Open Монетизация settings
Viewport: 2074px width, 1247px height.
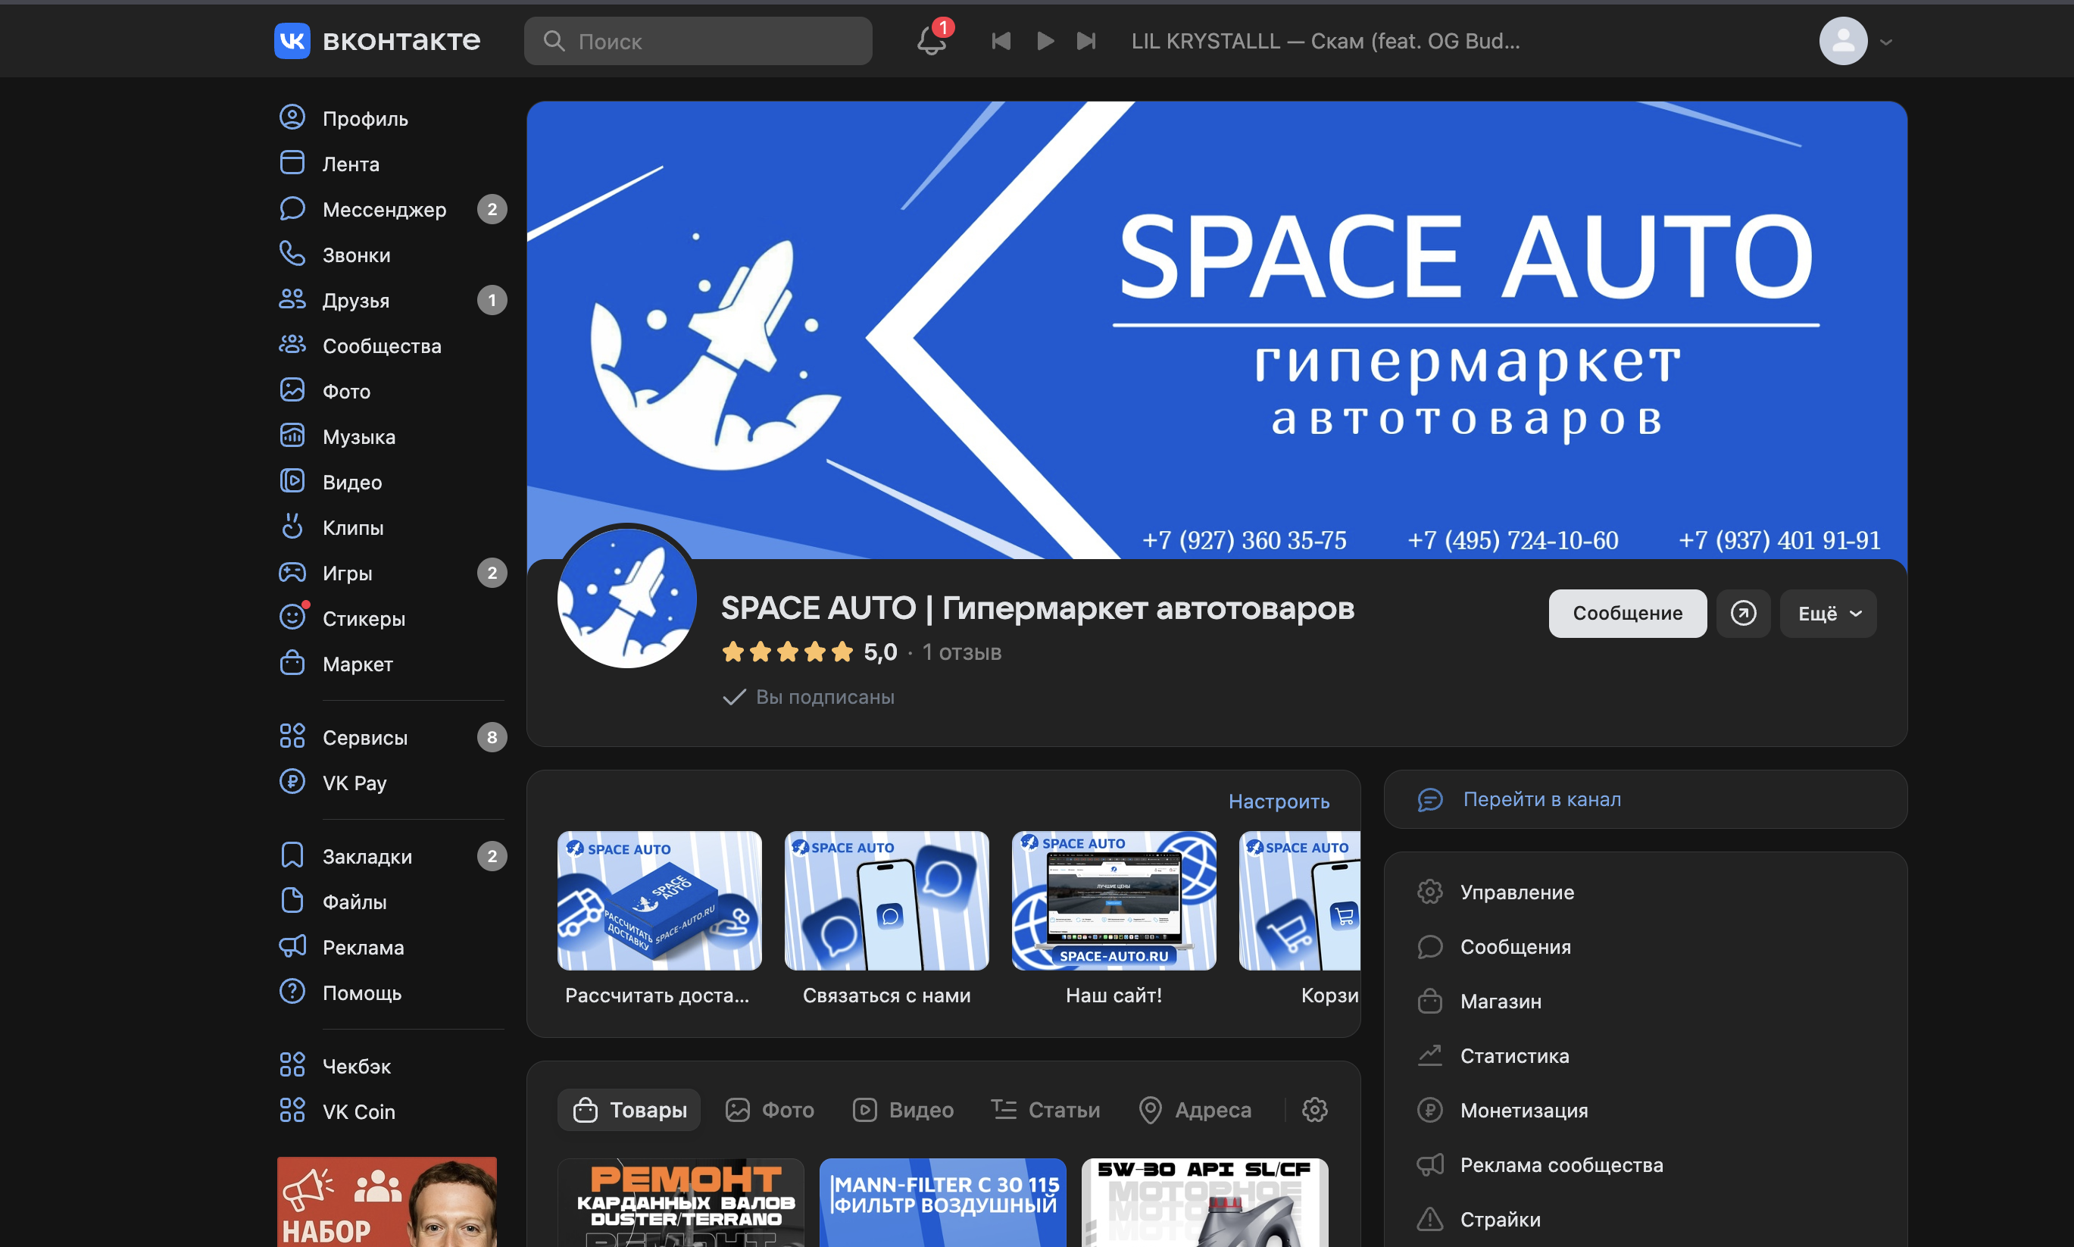click(x=1525, y=1110)
